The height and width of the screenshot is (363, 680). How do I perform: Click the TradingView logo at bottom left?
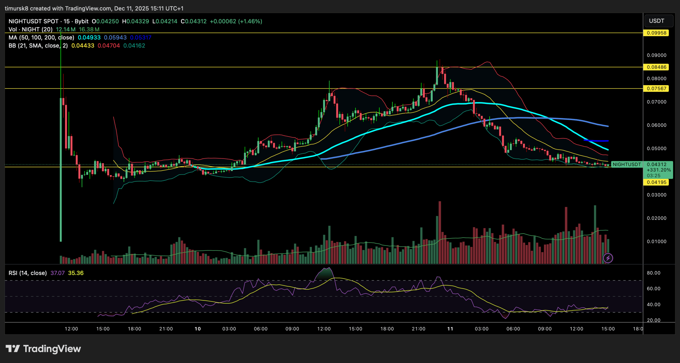pos(43,349)
